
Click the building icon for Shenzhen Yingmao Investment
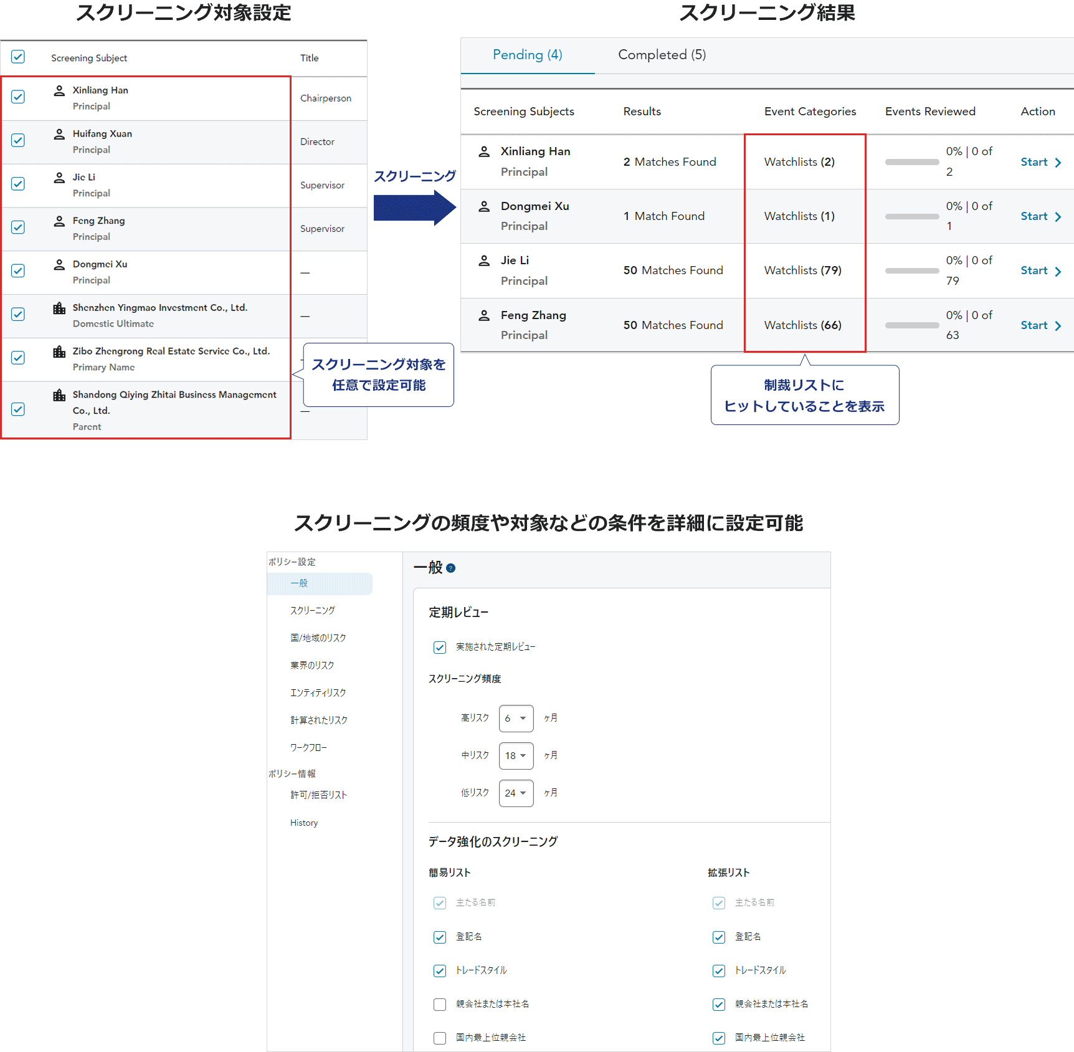click(59, 308)
